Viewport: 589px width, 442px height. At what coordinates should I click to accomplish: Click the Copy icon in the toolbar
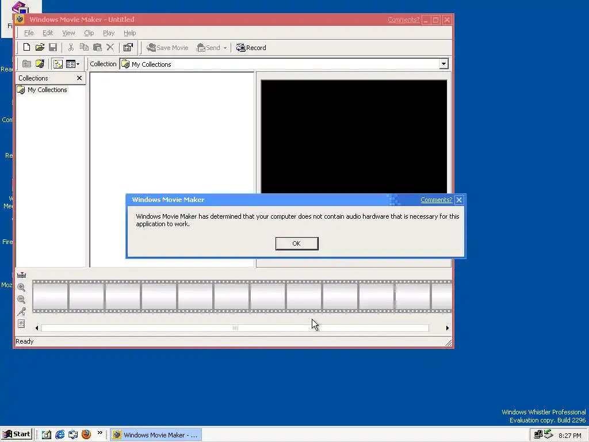coord(84,47)
